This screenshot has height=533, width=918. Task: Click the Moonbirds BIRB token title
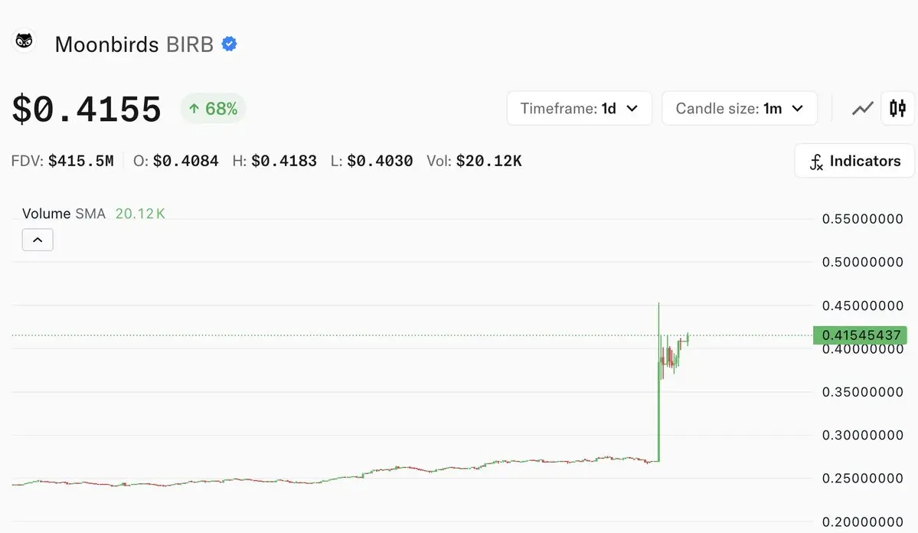click(134, 44)
